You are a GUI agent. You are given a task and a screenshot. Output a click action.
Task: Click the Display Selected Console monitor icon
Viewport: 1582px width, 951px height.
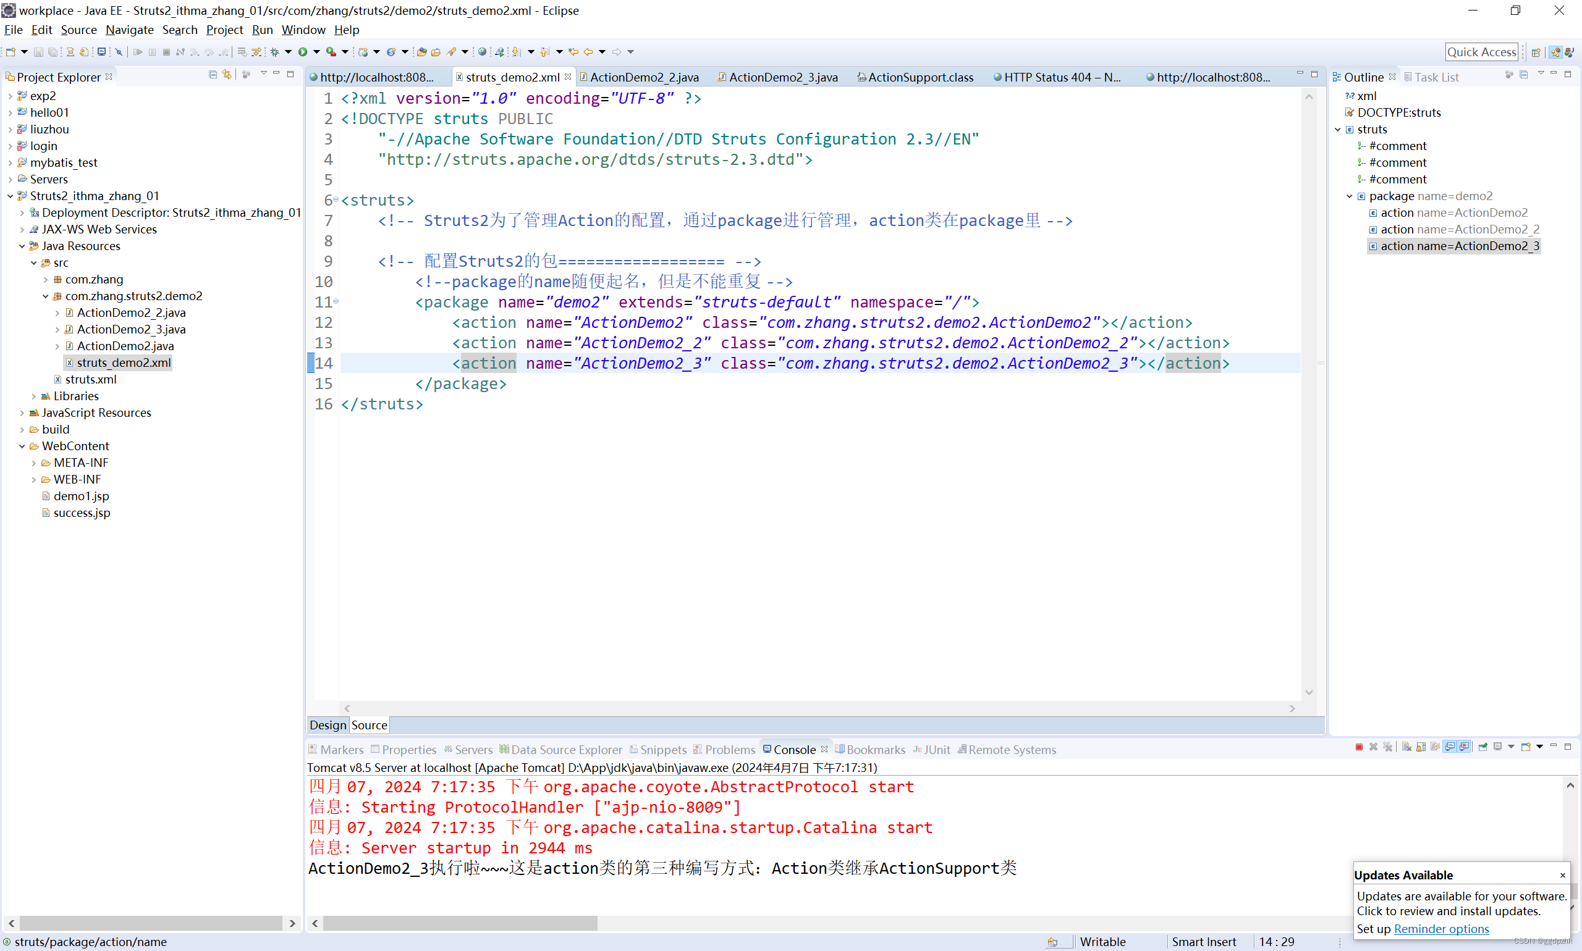1498,747
